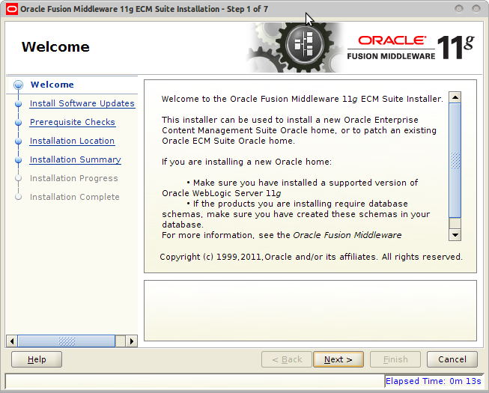Viewport: 489px width, 393px height.
Task: Click the welcome text vertical scrollbar thumb
Action: point(455,160)
